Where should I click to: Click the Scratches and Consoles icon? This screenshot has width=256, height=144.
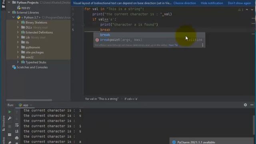(x=14, y=67)
